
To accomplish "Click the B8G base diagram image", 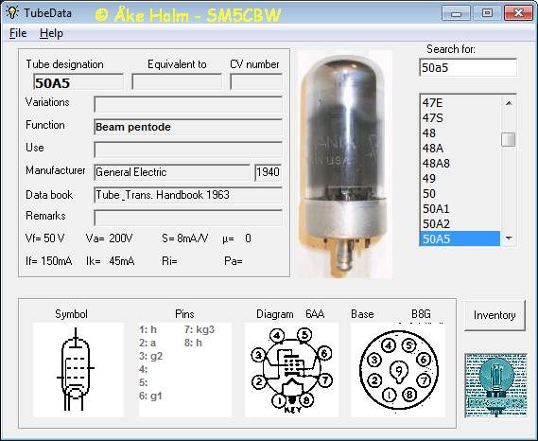I will tap(398, 370).
